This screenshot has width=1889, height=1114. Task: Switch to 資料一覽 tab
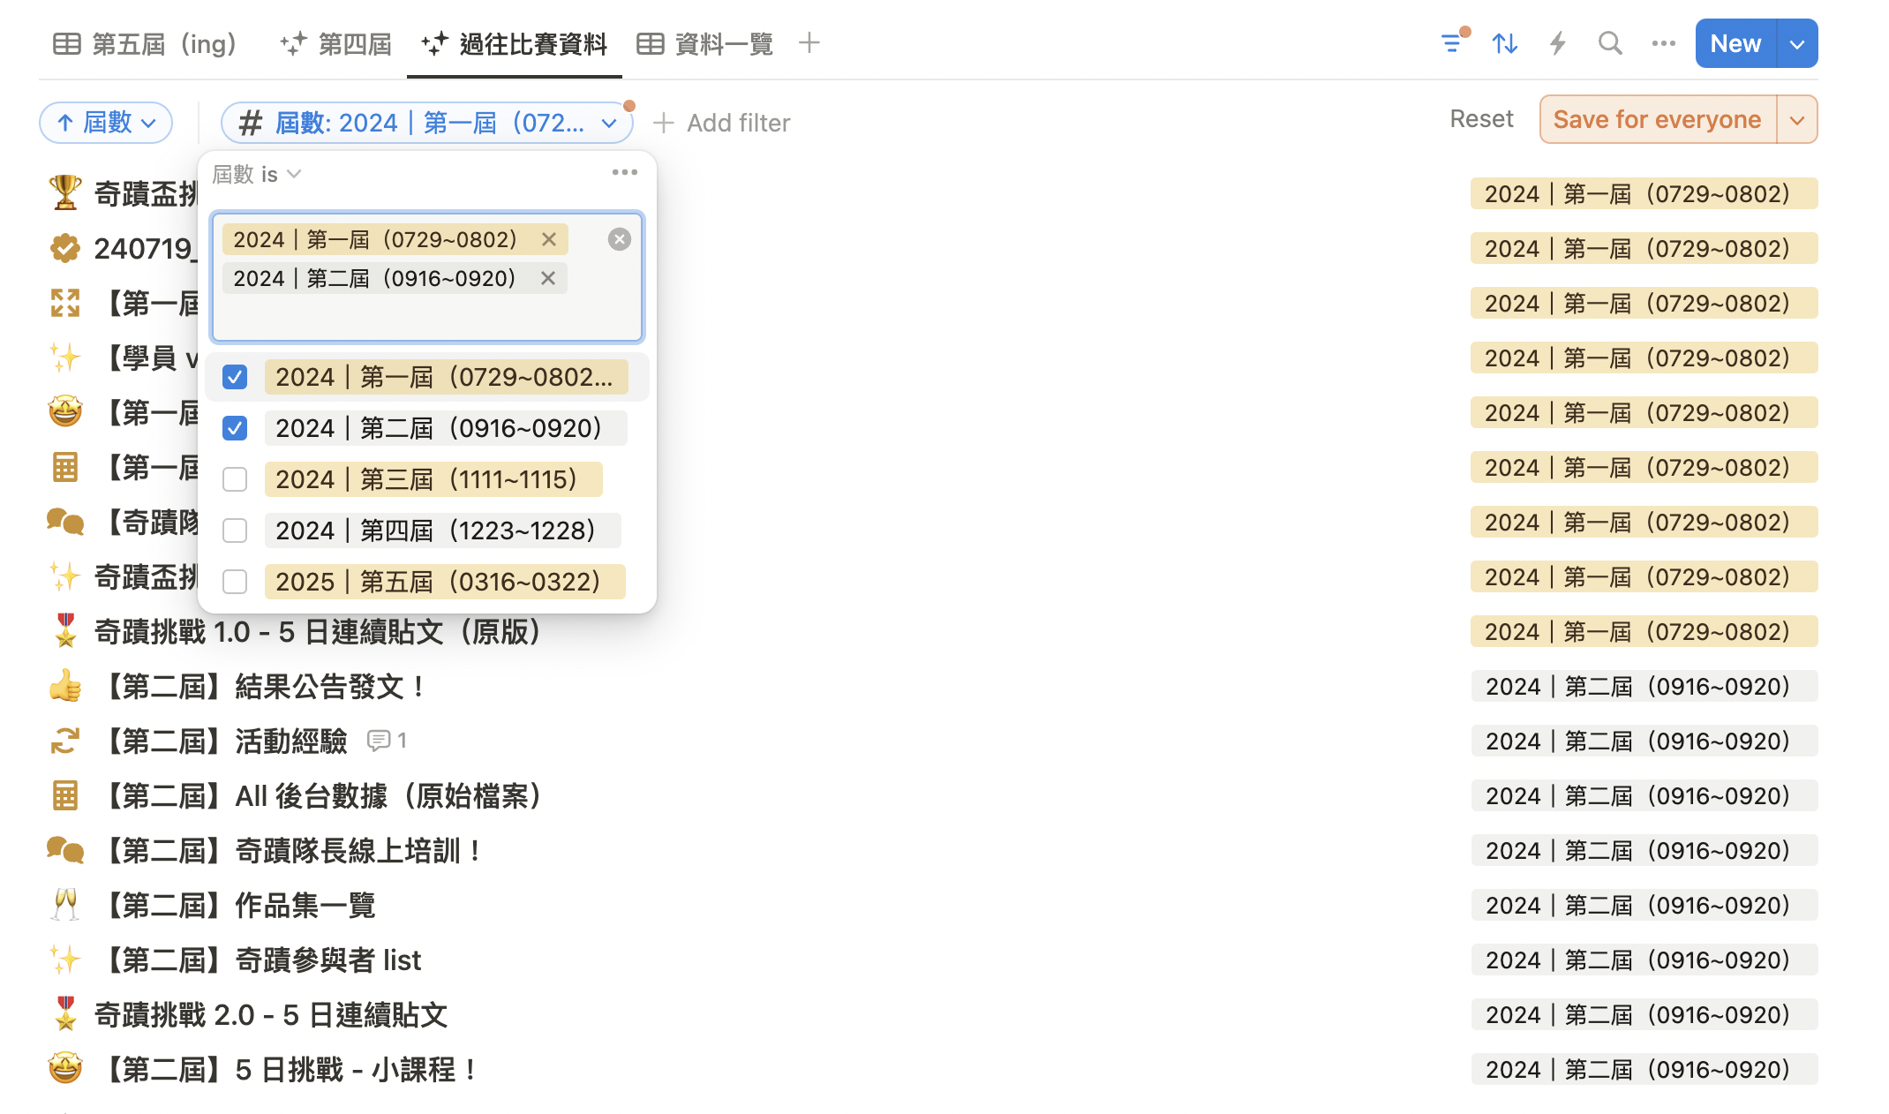[705, 44]
